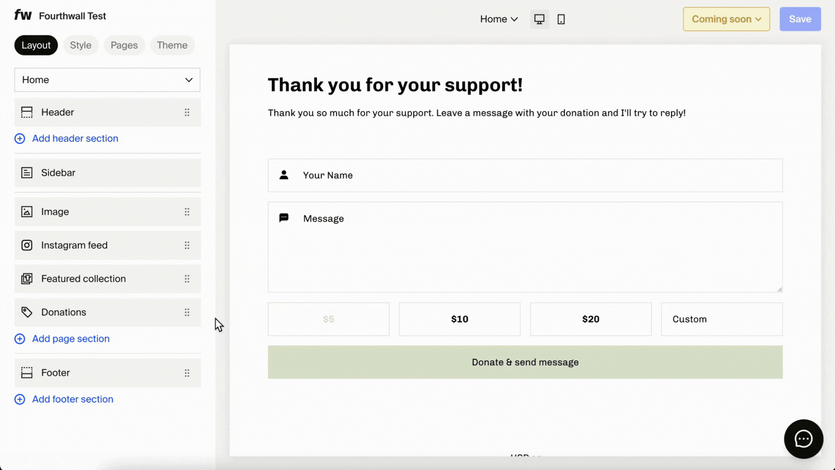Click the Header section icon
Image resolution: width=835 pixels, height=470 pixels.
pos(27,112)
